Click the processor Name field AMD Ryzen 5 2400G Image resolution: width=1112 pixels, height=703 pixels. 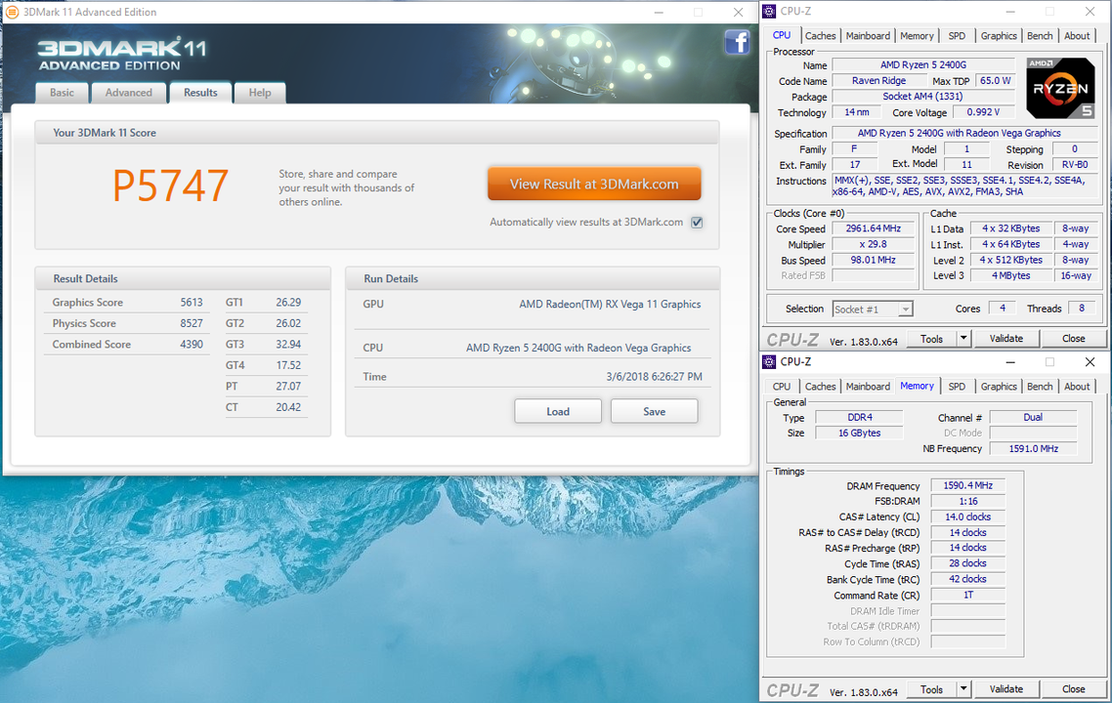[923, 65]
